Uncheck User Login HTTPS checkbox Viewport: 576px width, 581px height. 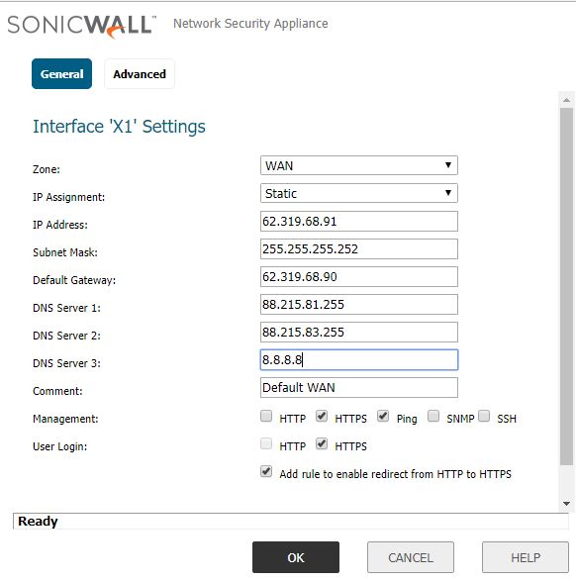point(322,443)
